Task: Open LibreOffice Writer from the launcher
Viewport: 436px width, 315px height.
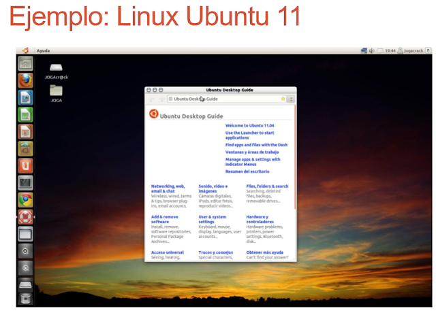Action: (x=26, y=98)
